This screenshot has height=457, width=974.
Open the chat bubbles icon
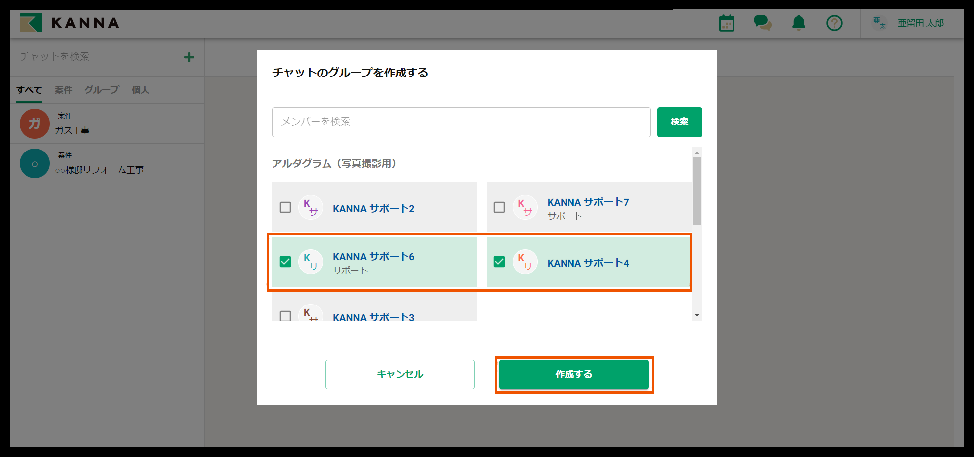762,23
